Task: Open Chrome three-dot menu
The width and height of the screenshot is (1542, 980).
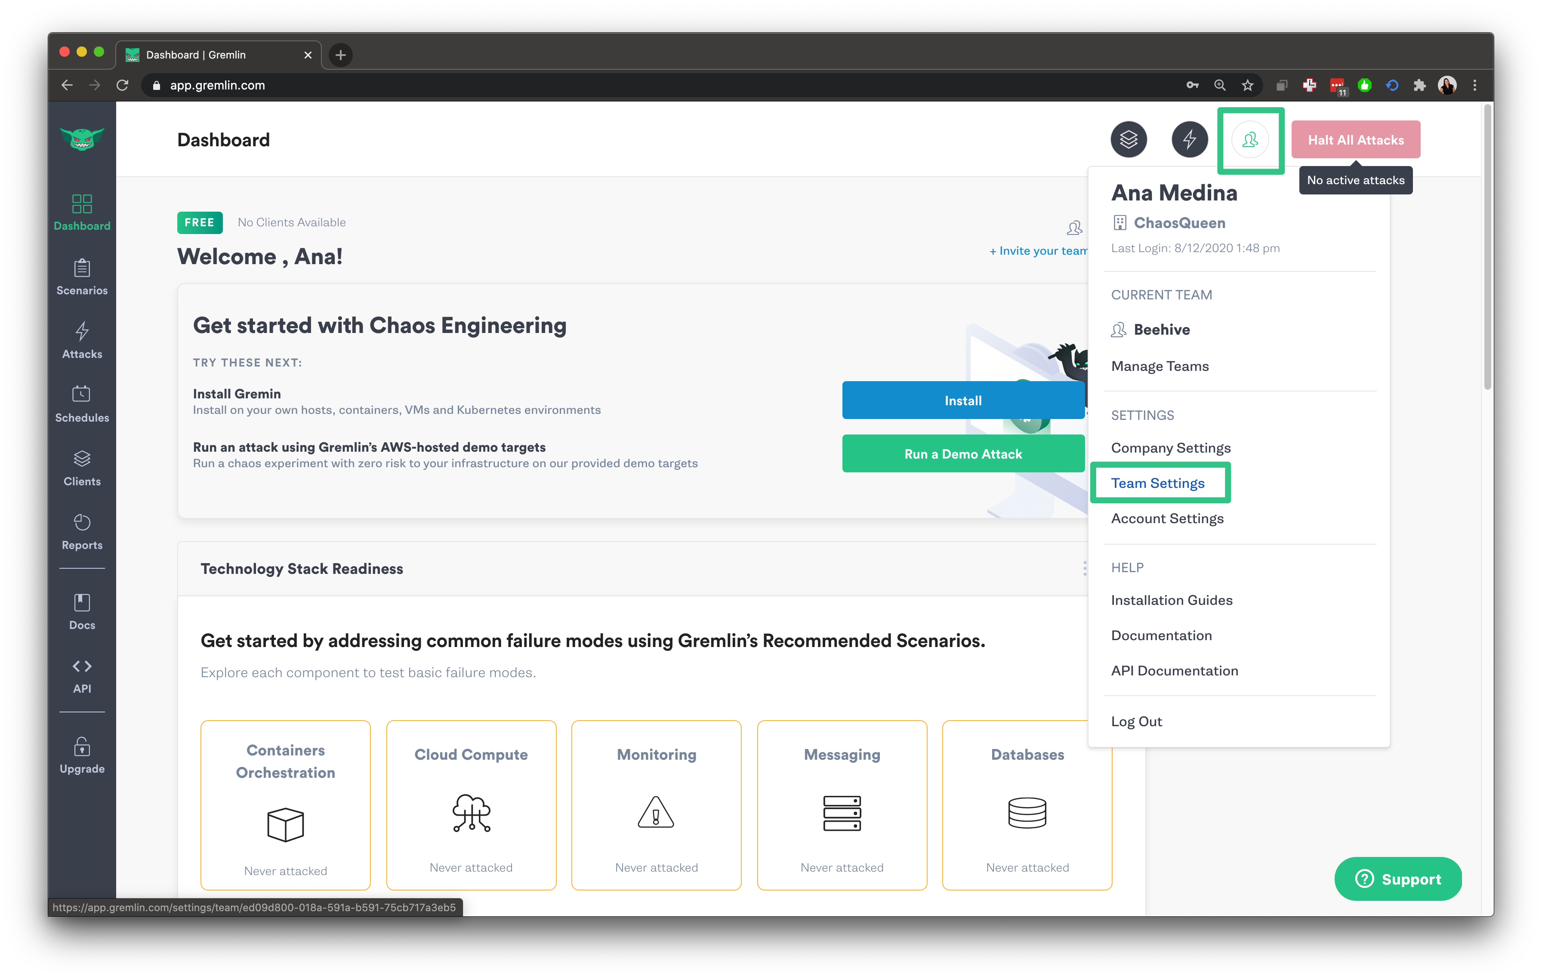Action: pyautogui.click(x=1474, y=85)
